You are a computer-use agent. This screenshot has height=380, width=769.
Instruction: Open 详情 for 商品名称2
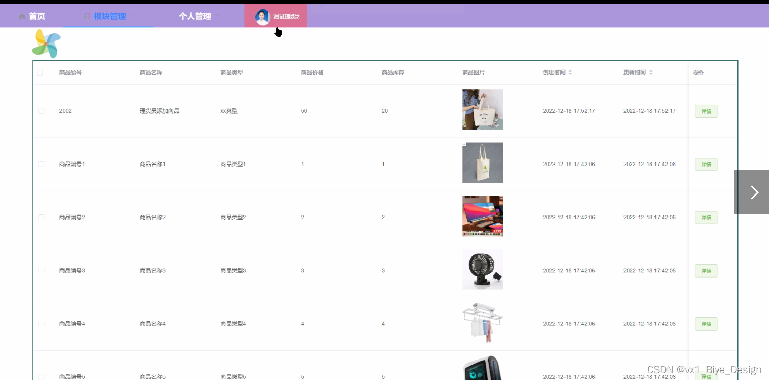pyautogui.click(x=706, y=218)
